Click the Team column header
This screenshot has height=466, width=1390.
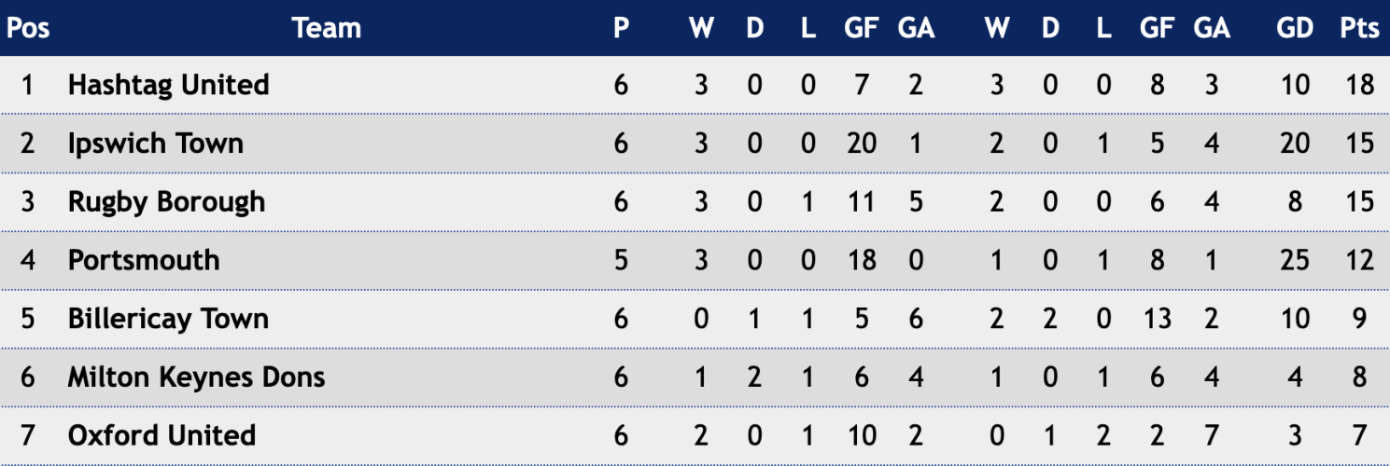[326, 29]
